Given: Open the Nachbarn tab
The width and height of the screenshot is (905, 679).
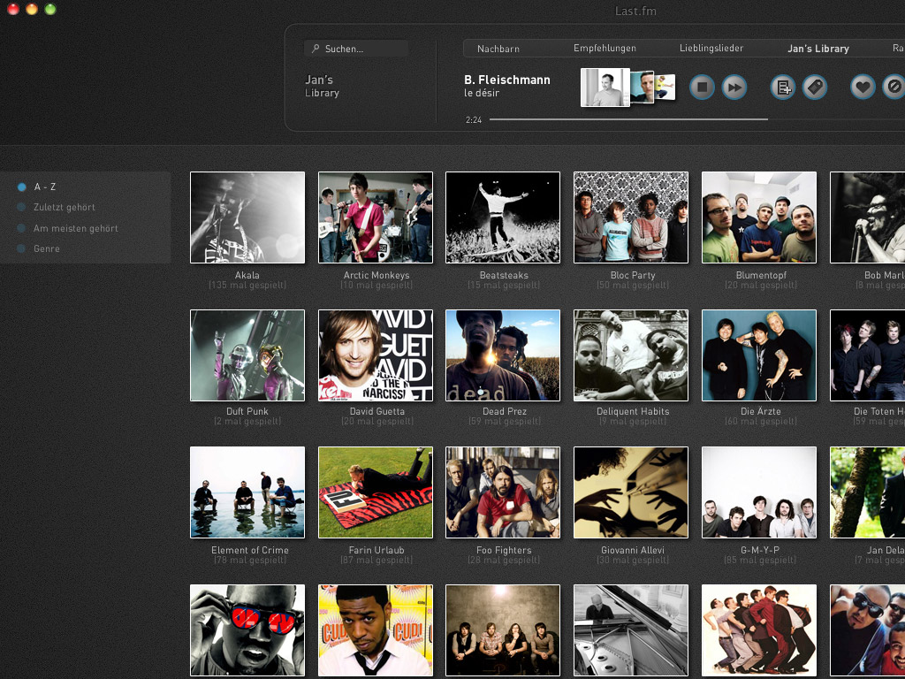Looking at the screenshot, I should pos(498,49).
